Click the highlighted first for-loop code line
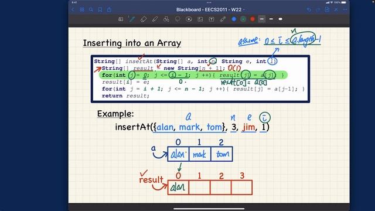 (193, 75)
